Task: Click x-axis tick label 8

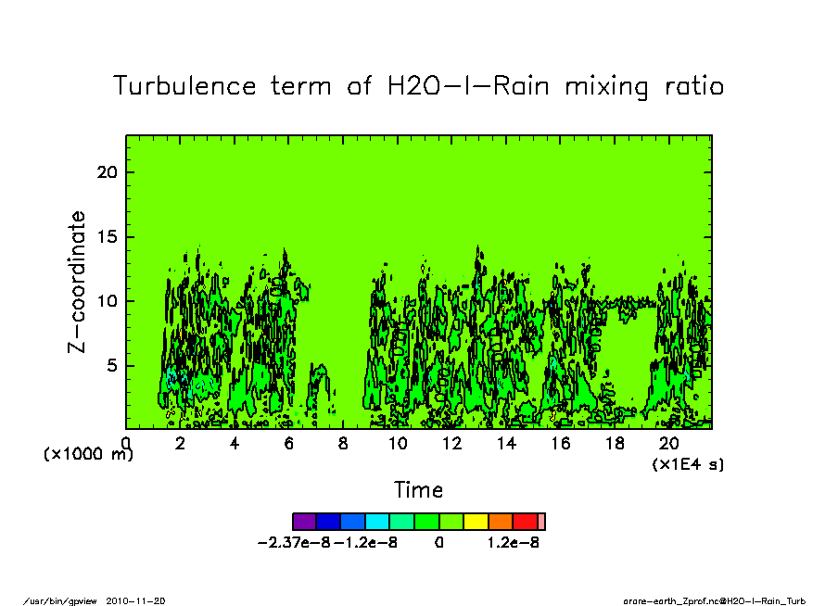Action: [x=343, y=443]
